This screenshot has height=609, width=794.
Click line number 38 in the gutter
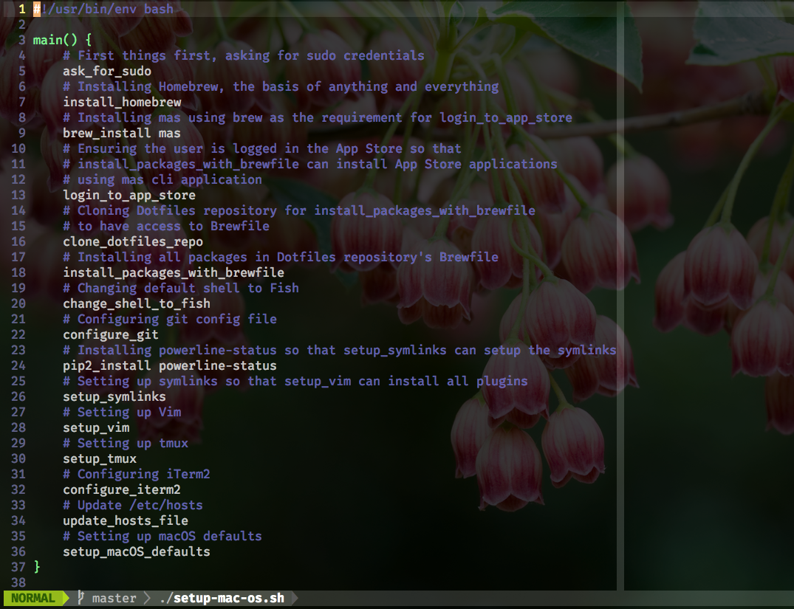coord(18,582)
